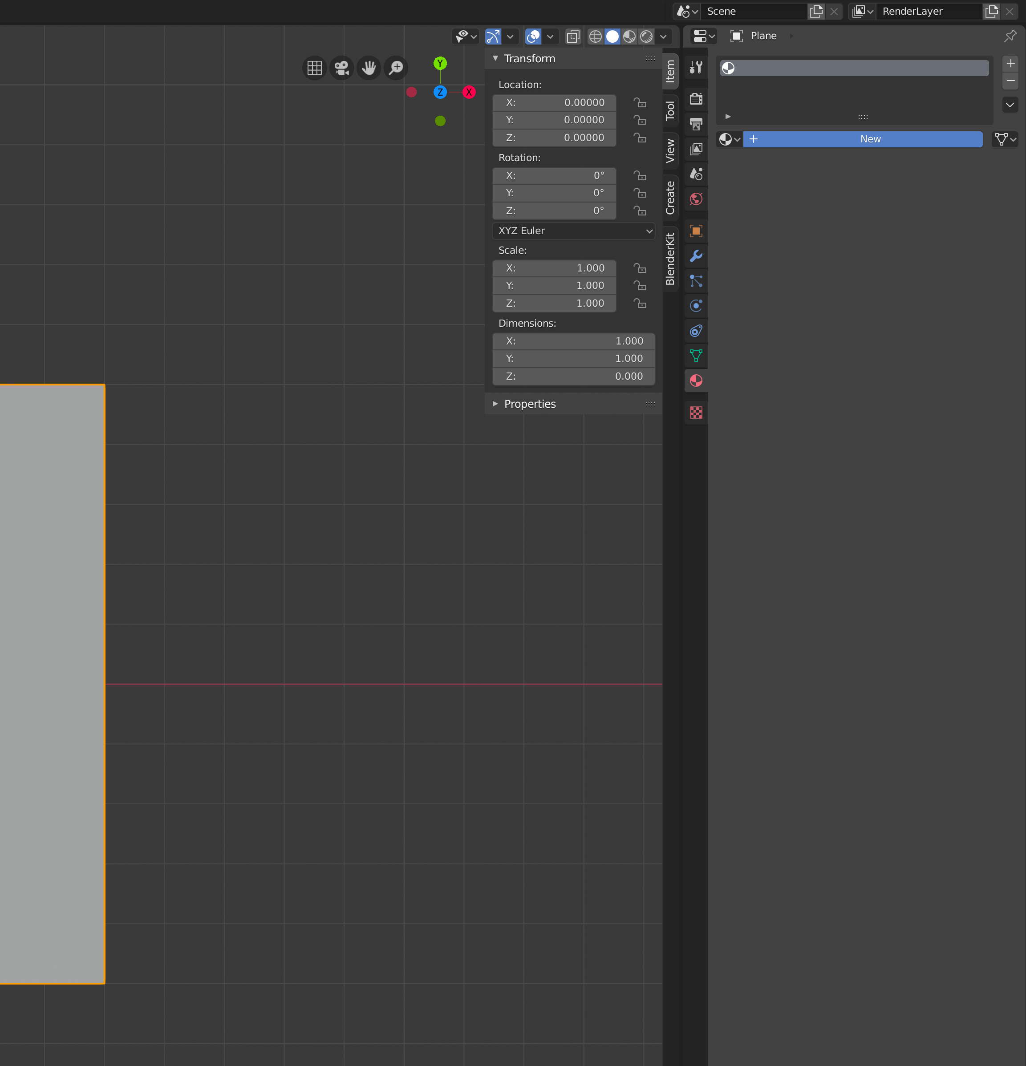Switch to rendered shading

tap(646, 36)
